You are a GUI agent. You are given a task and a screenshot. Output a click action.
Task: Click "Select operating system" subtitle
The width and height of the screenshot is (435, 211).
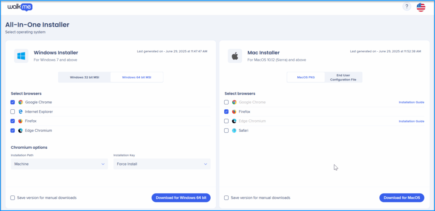pos(25,32)
